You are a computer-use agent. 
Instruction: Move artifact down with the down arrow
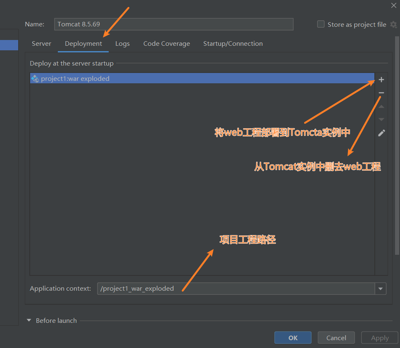pyautogui.click(x=381, y=119)
